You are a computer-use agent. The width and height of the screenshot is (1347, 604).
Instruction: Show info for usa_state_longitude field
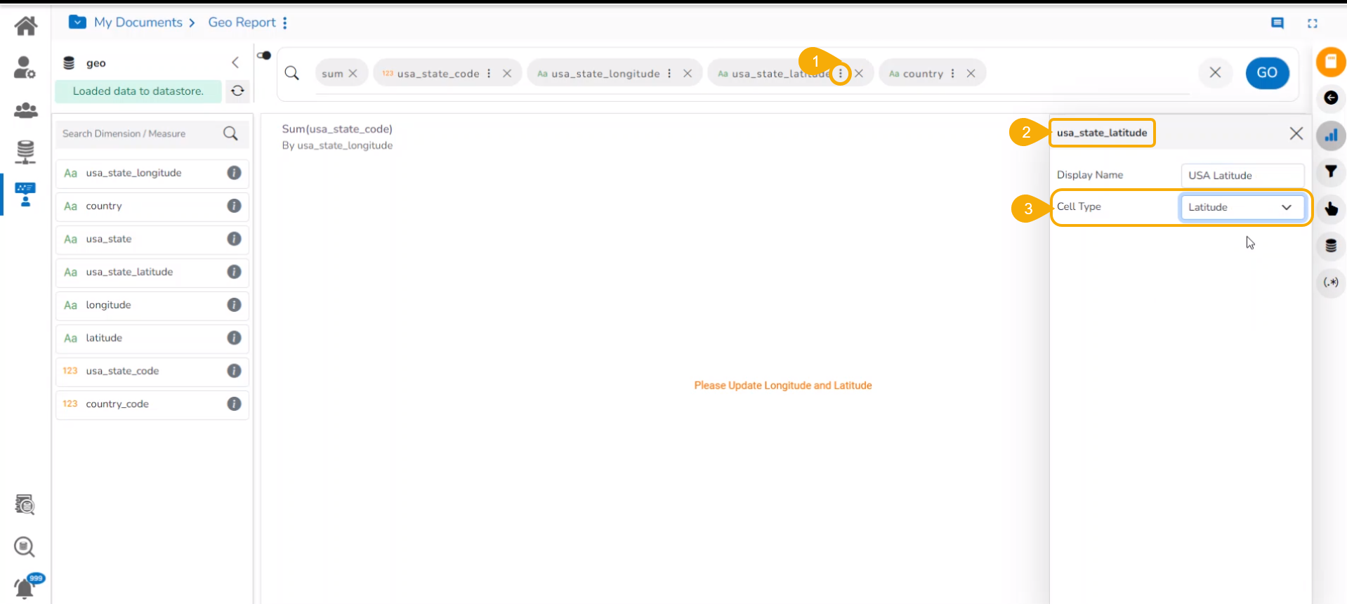pyautogui.click(x=235, y=173)
